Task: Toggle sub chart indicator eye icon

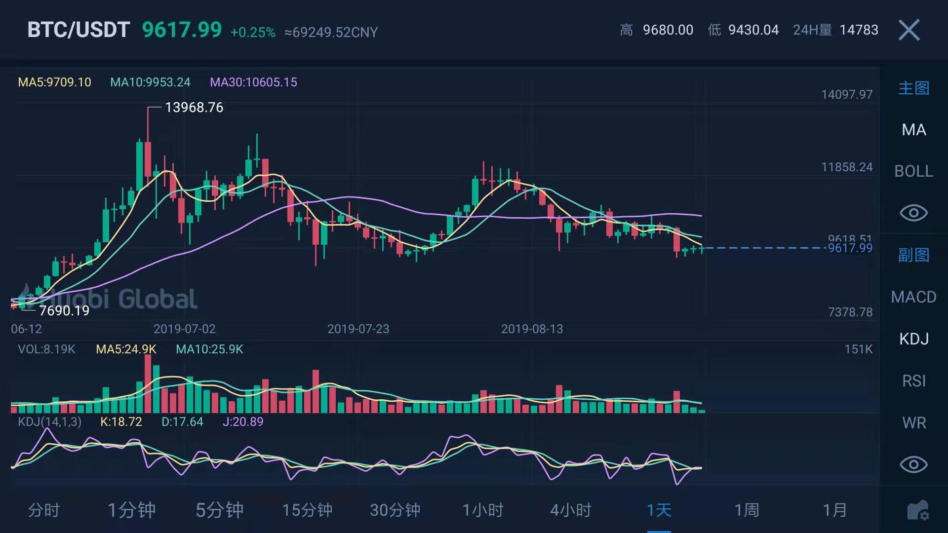Action: click(x=913, y=464)
